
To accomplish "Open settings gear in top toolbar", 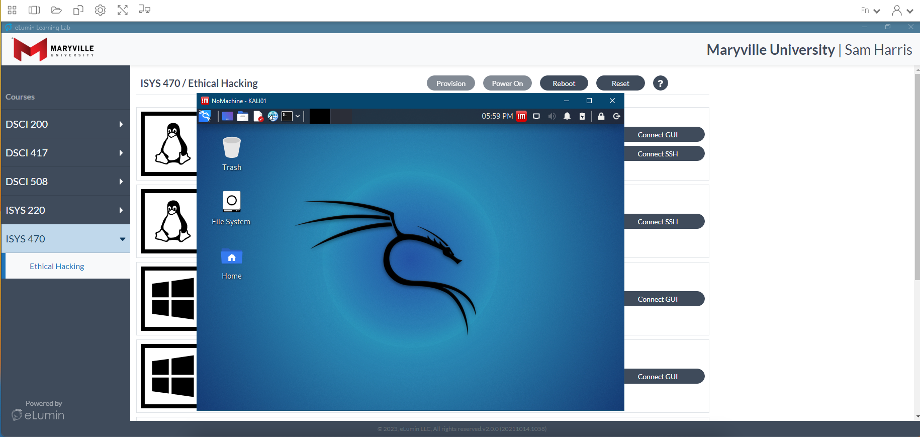I will coord(101,10).
